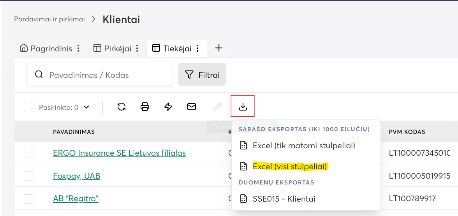Go to Pardavimai ir pirkimai breadcrumb
Screen dimensions: 458x216
coord(49,19)
